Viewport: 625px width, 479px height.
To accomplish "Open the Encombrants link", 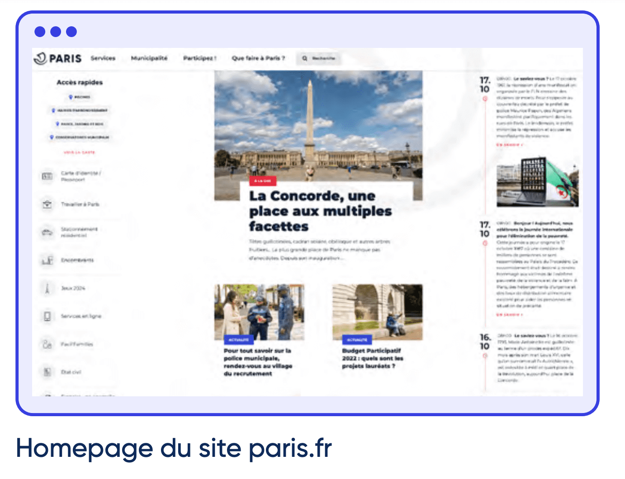I will (x=77, y=260).
